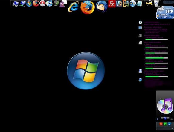Click the mostly-full hard drive usage bar
The image size is (174, 132).
pyautogui.click(x=157, y=58)
